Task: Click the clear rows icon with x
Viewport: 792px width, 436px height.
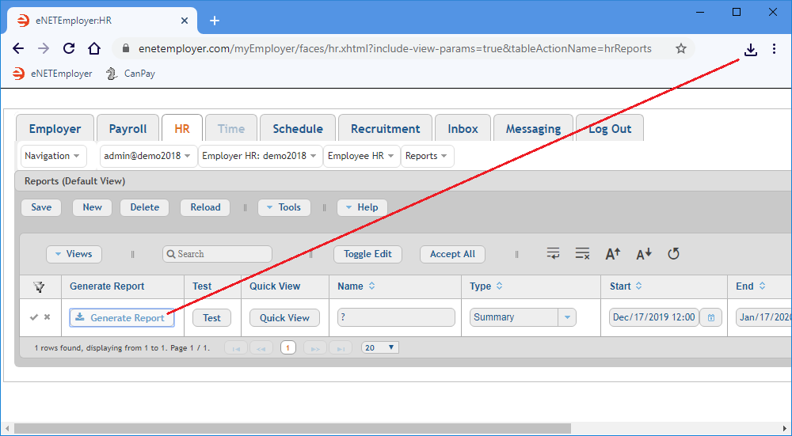Action: coord(582,253)
